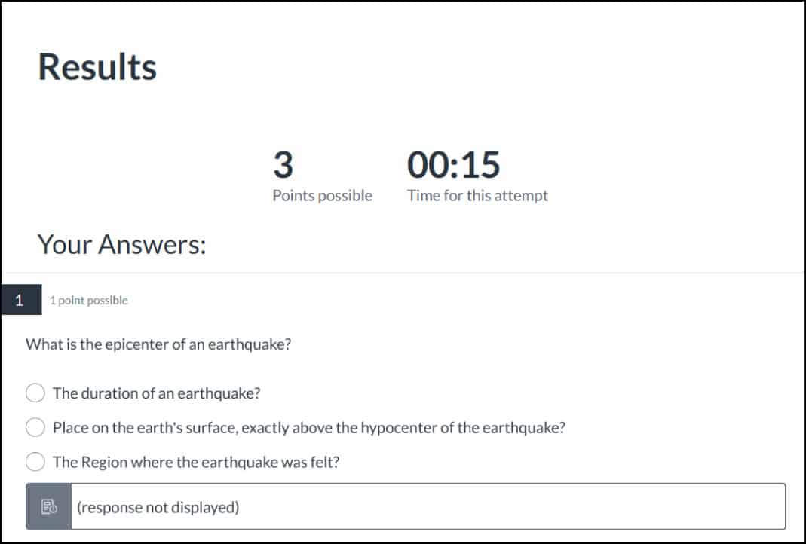
Task: Click the large "3" points number
Action: pyautogui.click(x=283, y=165)
